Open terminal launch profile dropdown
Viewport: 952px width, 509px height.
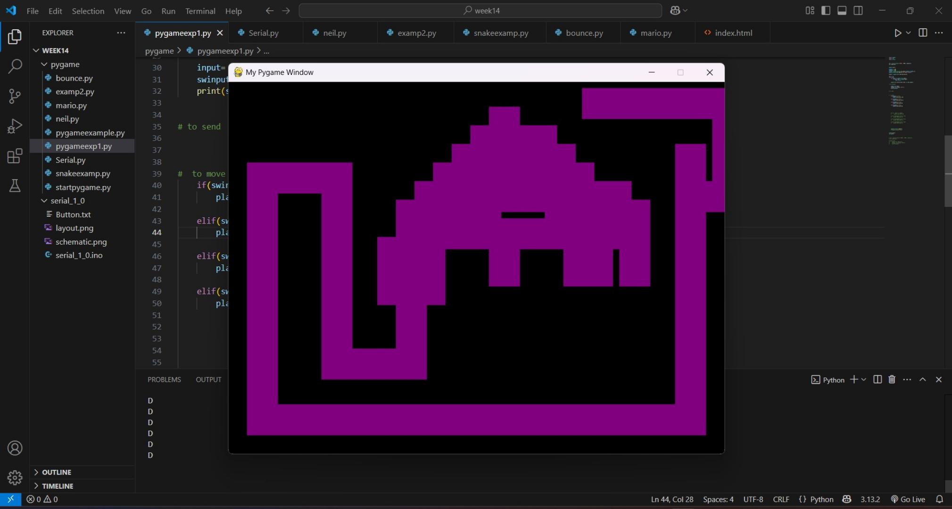(x=863, y=379)
